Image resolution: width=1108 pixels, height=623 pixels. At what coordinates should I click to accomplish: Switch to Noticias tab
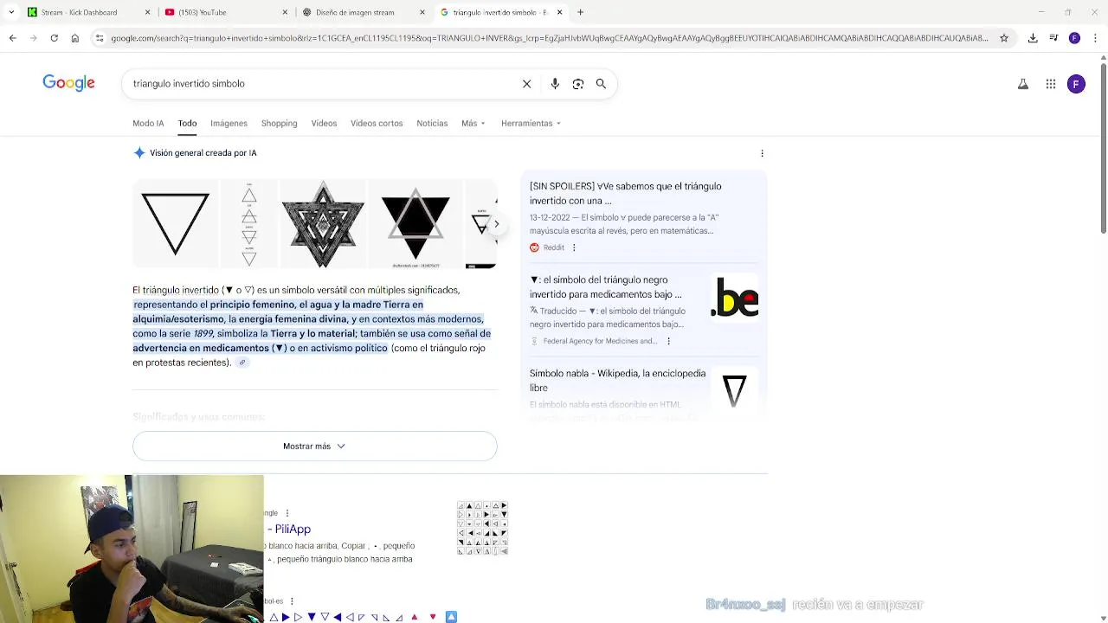point(432,123)
